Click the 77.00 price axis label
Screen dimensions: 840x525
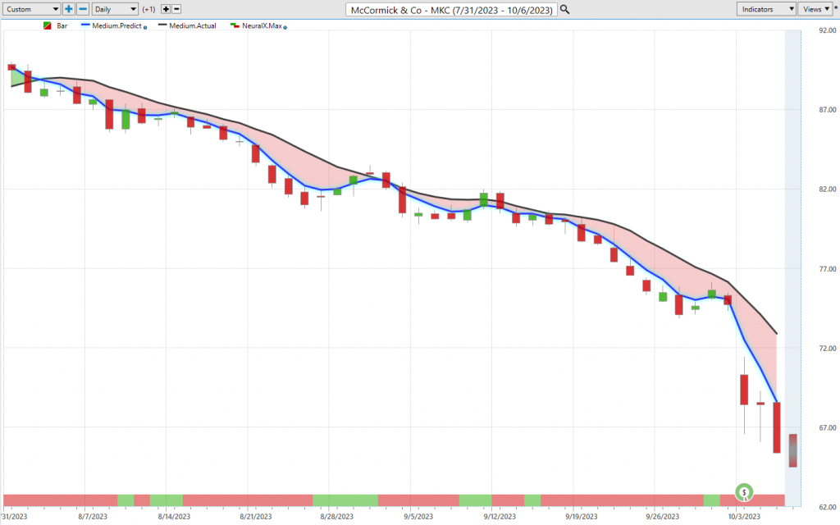point(827,269)
